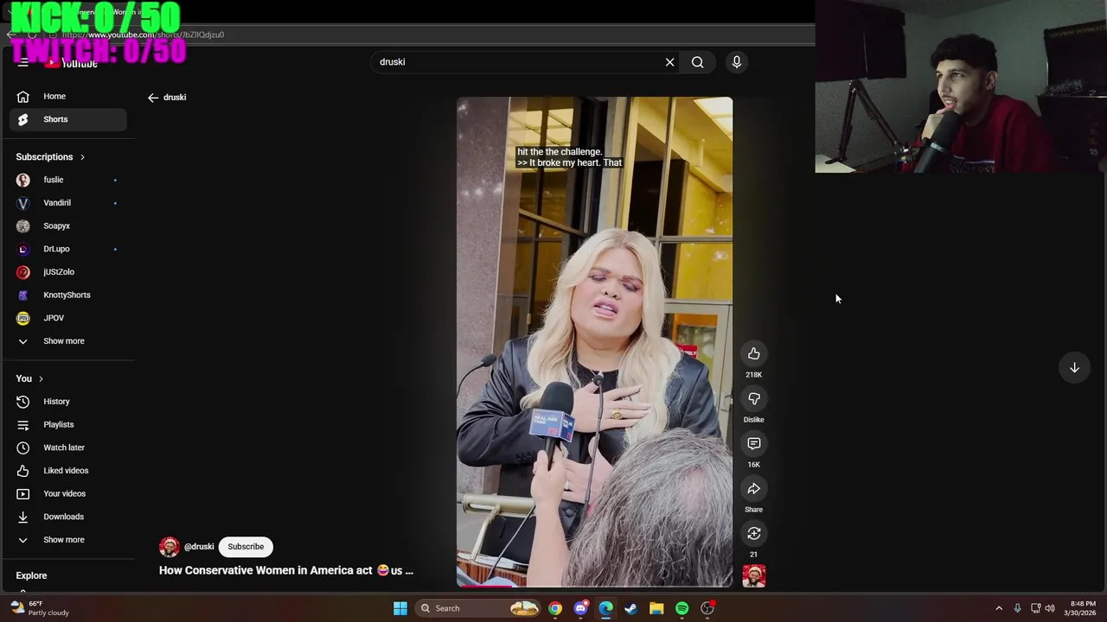This screenshot has height=622, width=1107.
Task: Open JPOV channel subscription
Action: pos(67,318)
